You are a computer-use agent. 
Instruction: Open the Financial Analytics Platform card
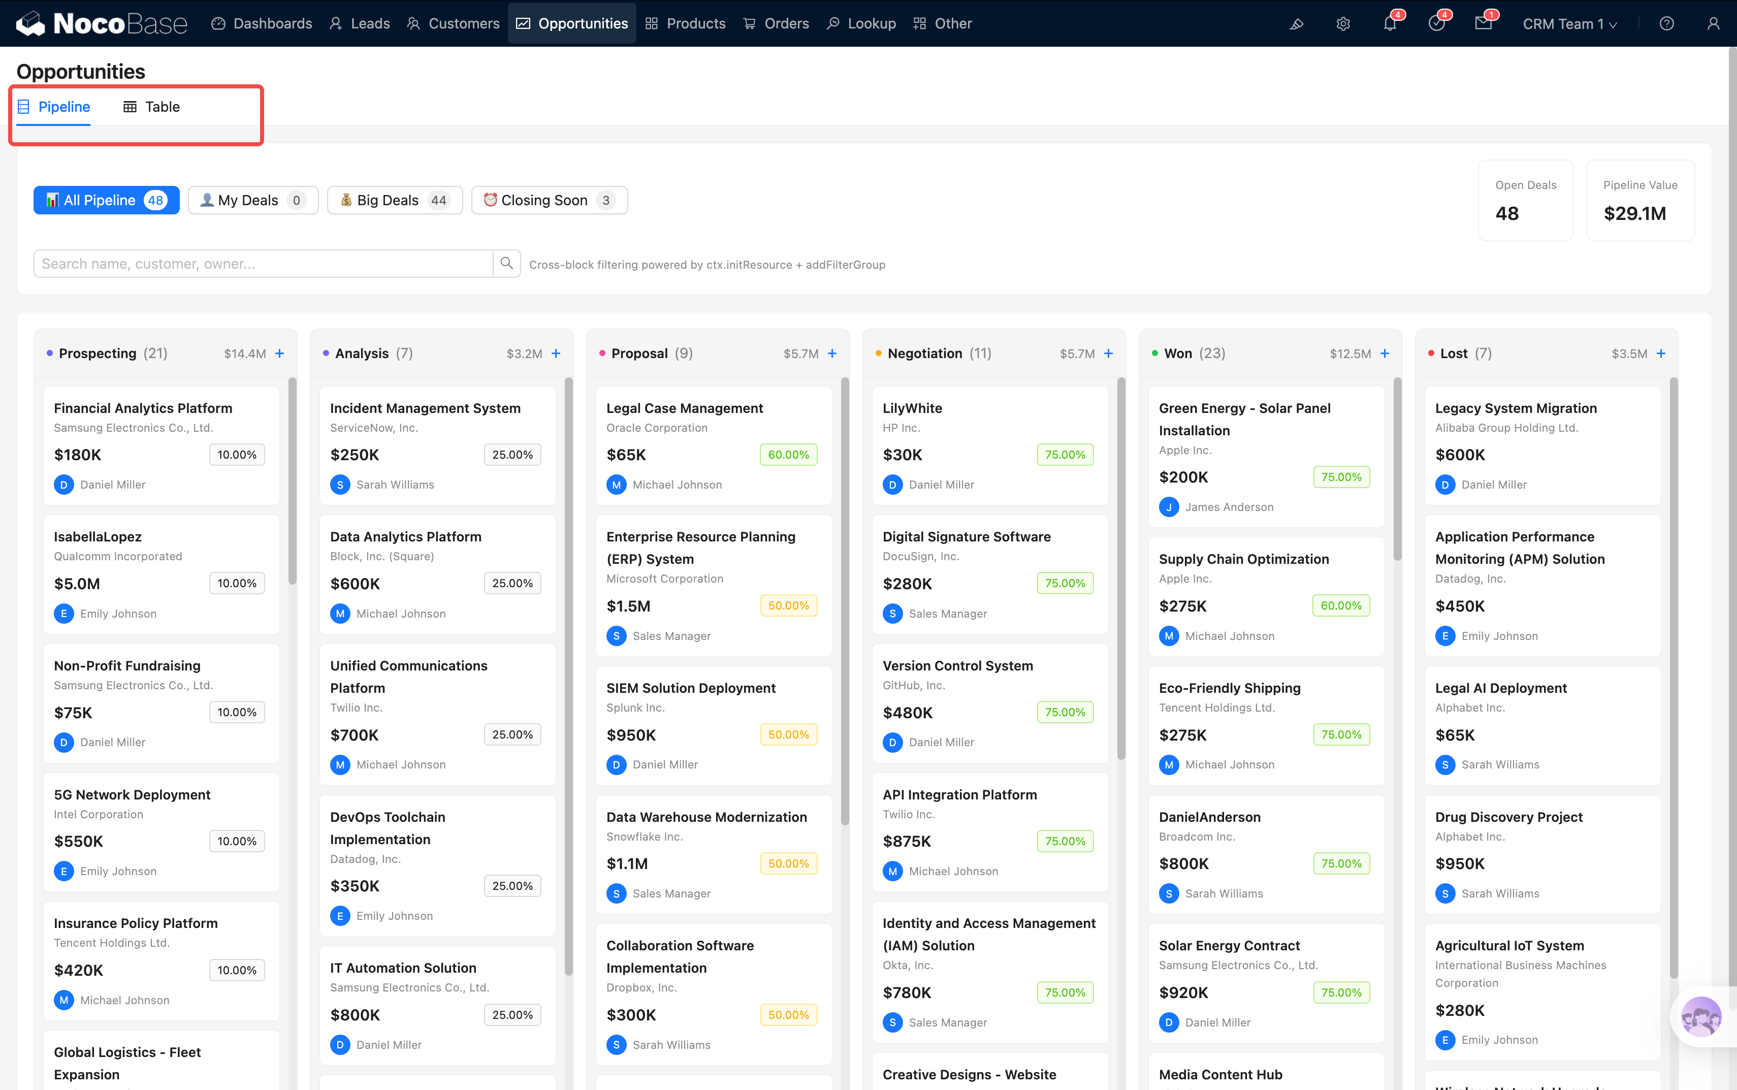click(x=143, y=408)
